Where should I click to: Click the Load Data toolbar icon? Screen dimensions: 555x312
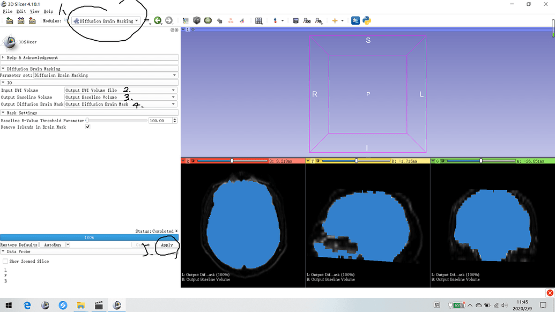click(x=10, y=21)
